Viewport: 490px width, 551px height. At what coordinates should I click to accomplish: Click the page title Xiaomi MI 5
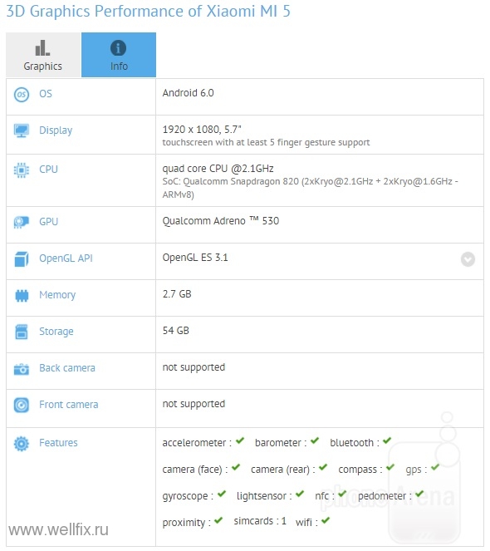248,11
